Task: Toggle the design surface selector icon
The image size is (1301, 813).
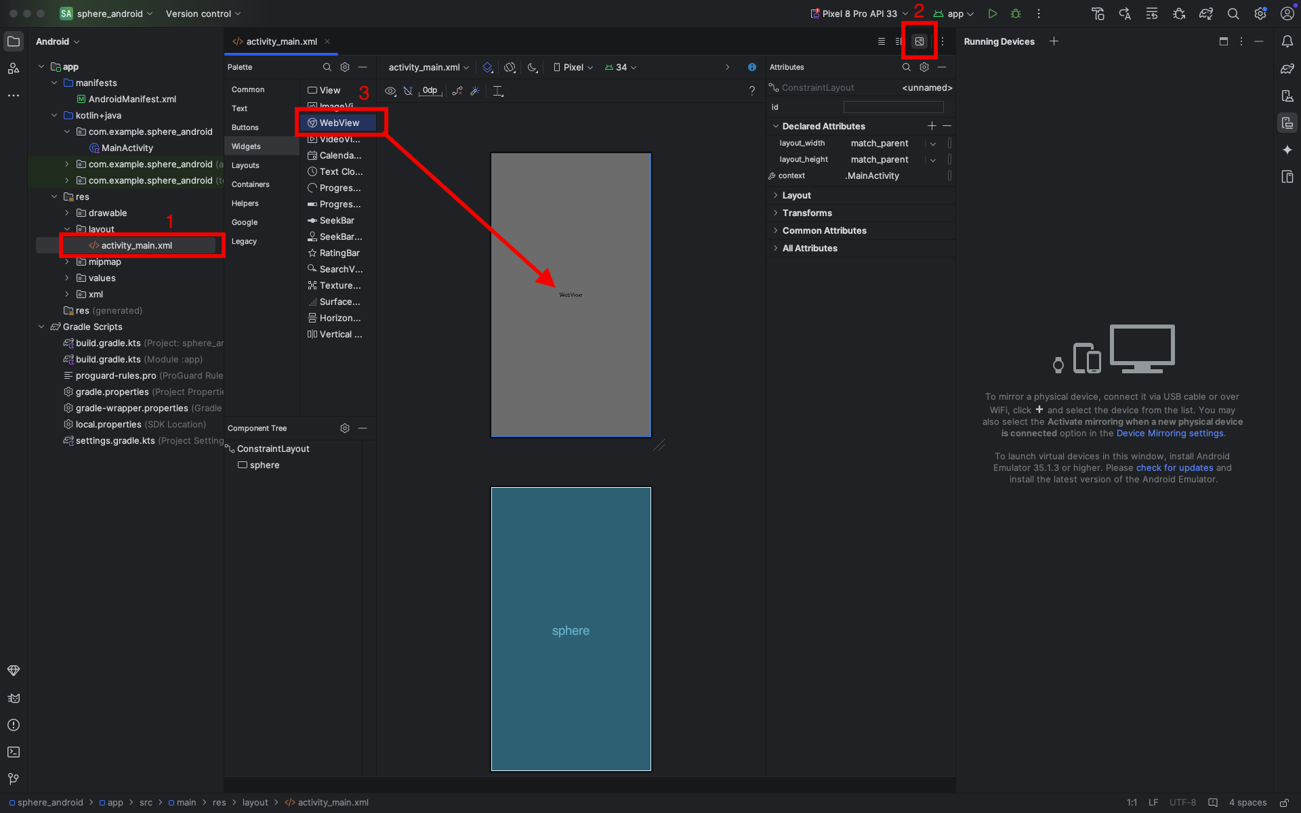Action: (487, 68)
